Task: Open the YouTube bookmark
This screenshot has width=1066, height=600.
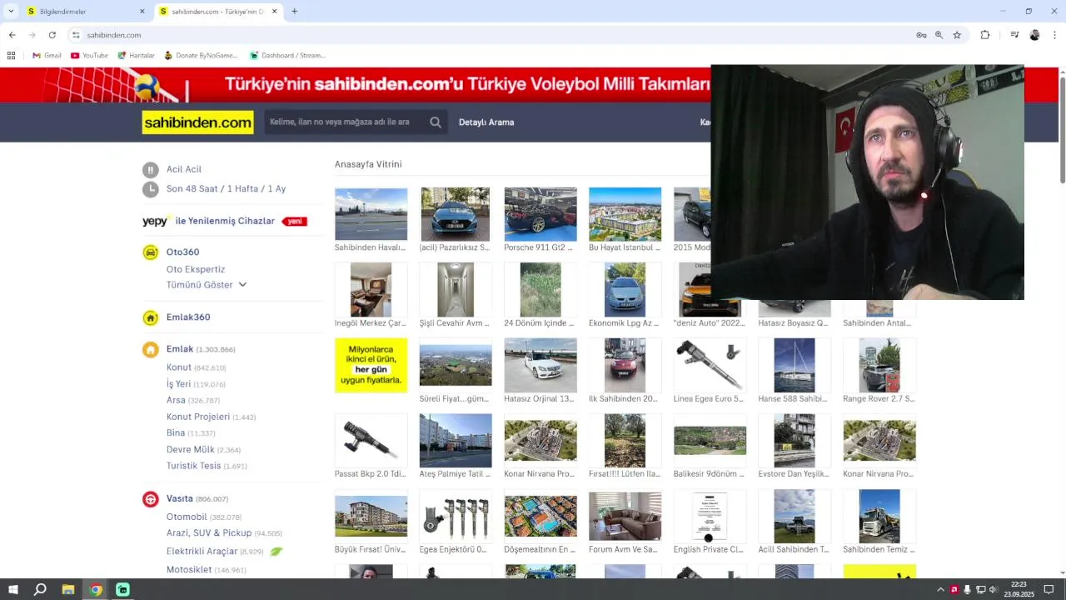Action: (x=89, y=55)
